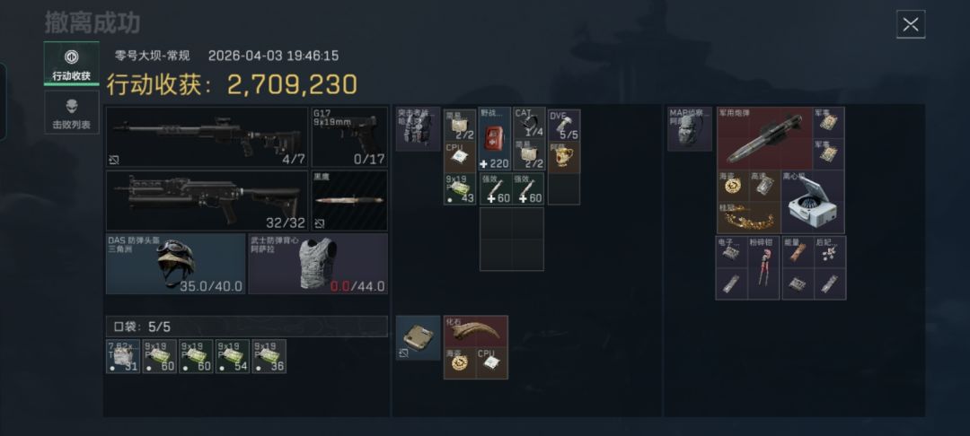
Task: Click the 粉碎钳 red pliers item
Action: tap(764, 268)
